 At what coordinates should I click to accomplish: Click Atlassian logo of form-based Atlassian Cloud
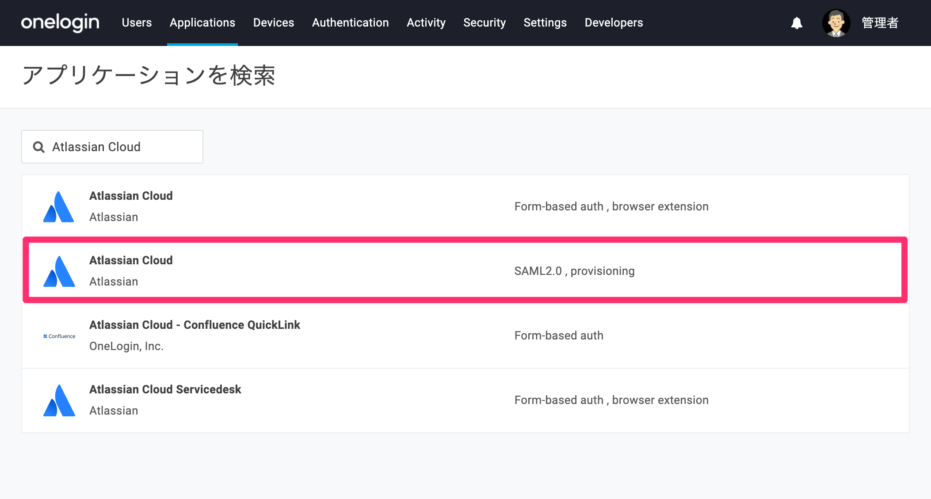click(59, 206)
